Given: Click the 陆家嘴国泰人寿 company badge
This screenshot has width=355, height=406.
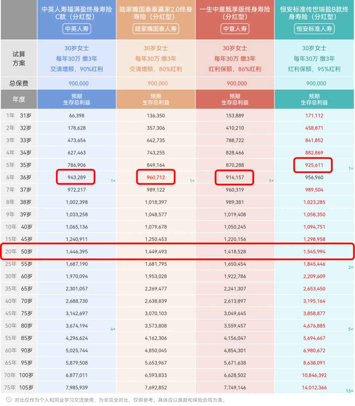Looking at the screenshot, I should click(156, 29).
